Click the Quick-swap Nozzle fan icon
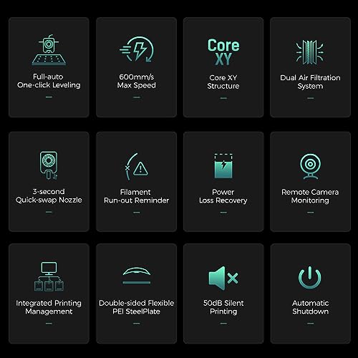This screenshot has width=358, height=358. point(49,165)
